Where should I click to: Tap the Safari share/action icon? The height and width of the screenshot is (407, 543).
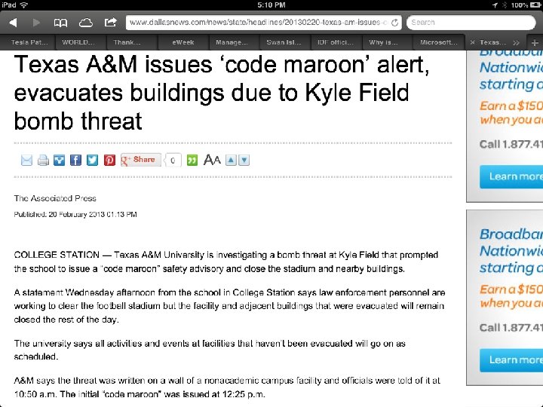(x=110, y=23)
